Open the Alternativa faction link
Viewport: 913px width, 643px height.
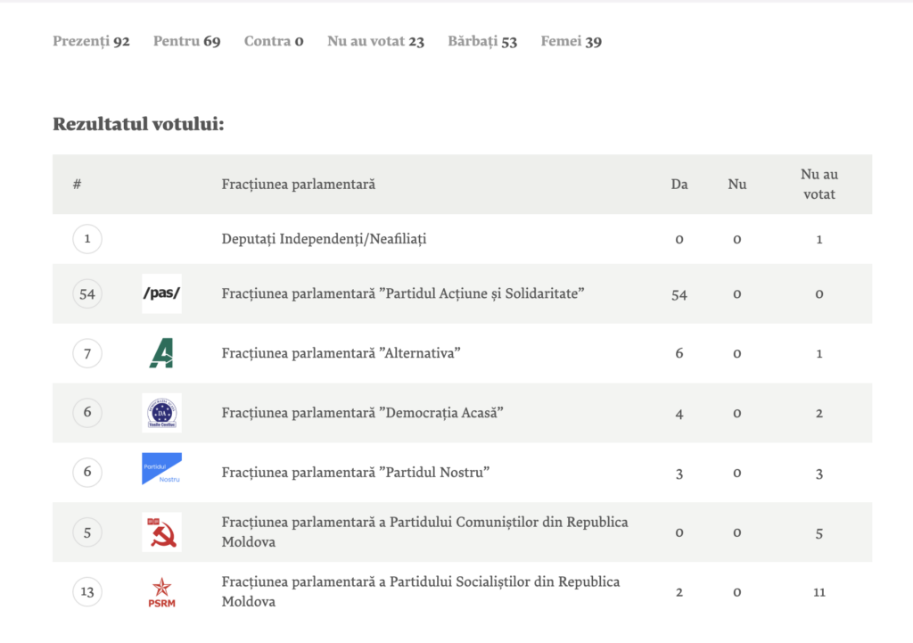(341, 353)
